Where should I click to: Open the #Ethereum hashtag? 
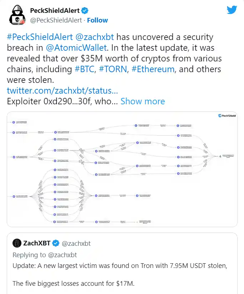pos(153,69)
